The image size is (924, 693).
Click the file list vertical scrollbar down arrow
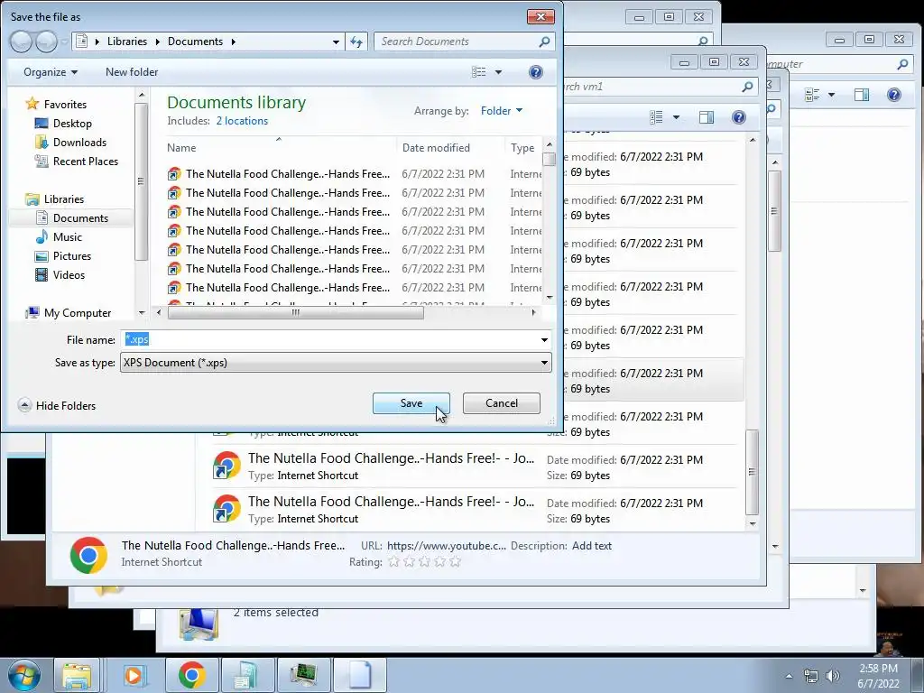(550, 297)
